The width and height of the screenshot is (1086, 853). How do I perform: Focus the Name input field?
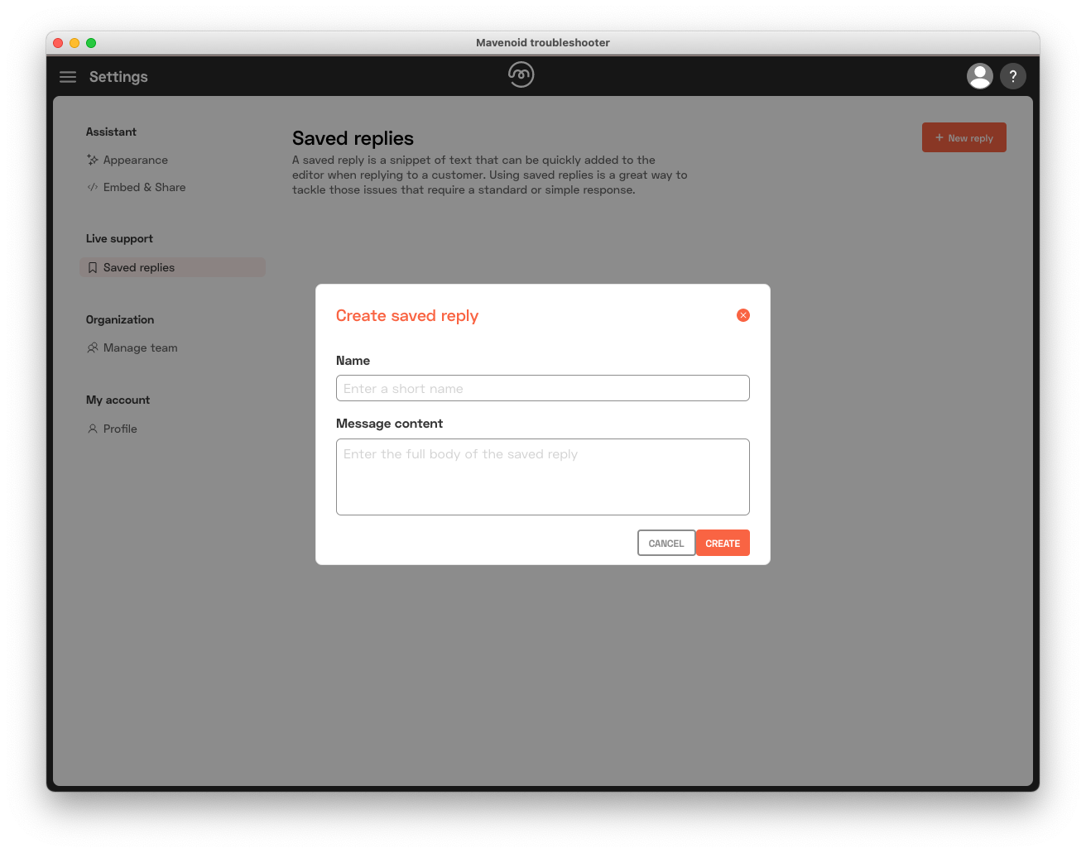pyautogui.click(x=543, y=388)
